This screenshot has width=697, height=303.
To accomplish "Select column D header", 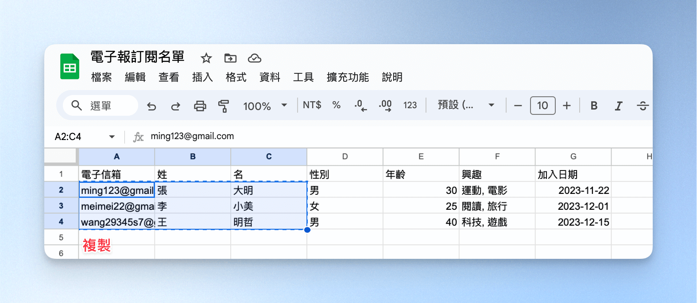I will pos(345,157).
